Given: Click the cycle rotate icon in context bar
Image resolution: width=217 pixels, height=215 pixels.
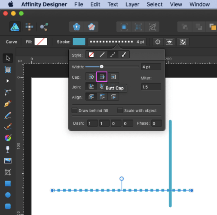Looking at the screenshot, I should (x=183, y=42).
